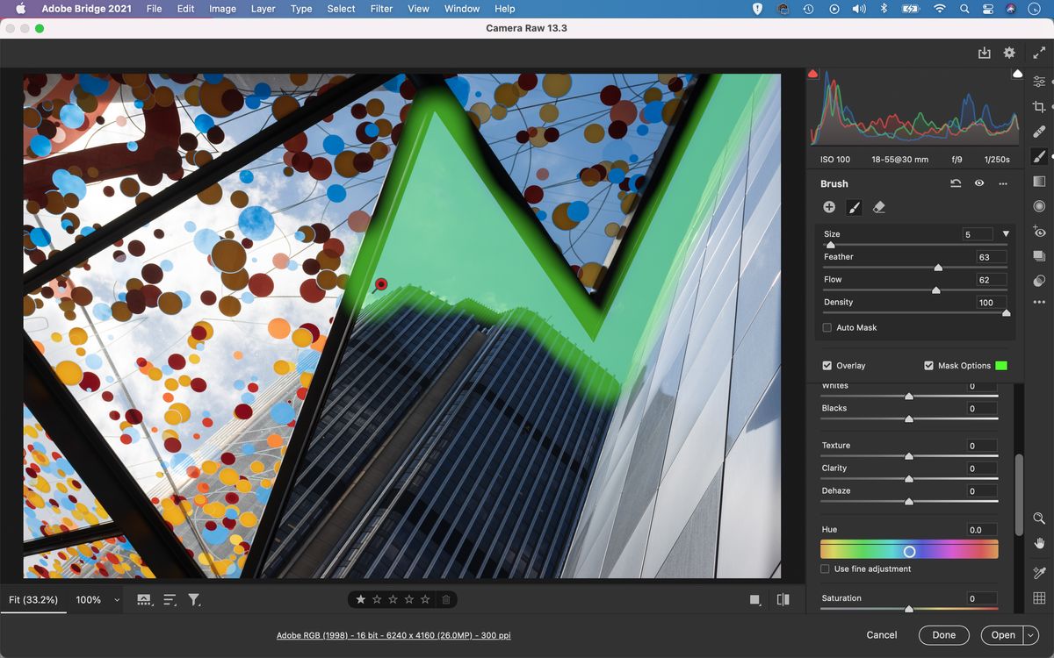1054x658 pixels.
Task: Click the Zoom tool magnifier icon
Action: 1038,519
